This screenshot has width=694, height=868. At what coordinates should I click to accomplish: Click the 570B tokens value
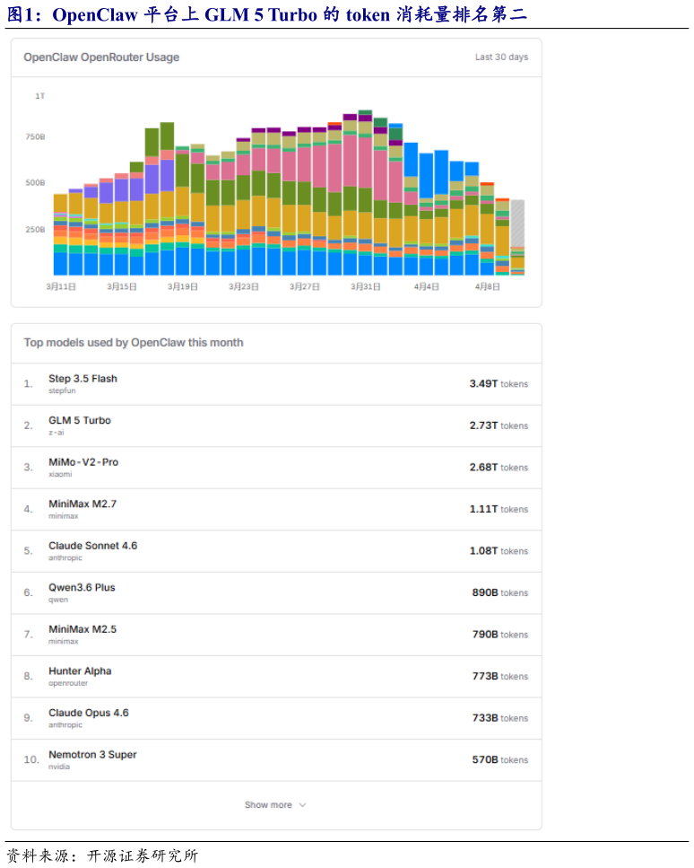(x=500, y=760)
